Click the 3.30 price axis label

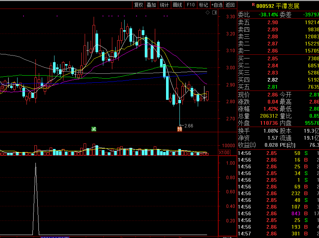point(231,17)
